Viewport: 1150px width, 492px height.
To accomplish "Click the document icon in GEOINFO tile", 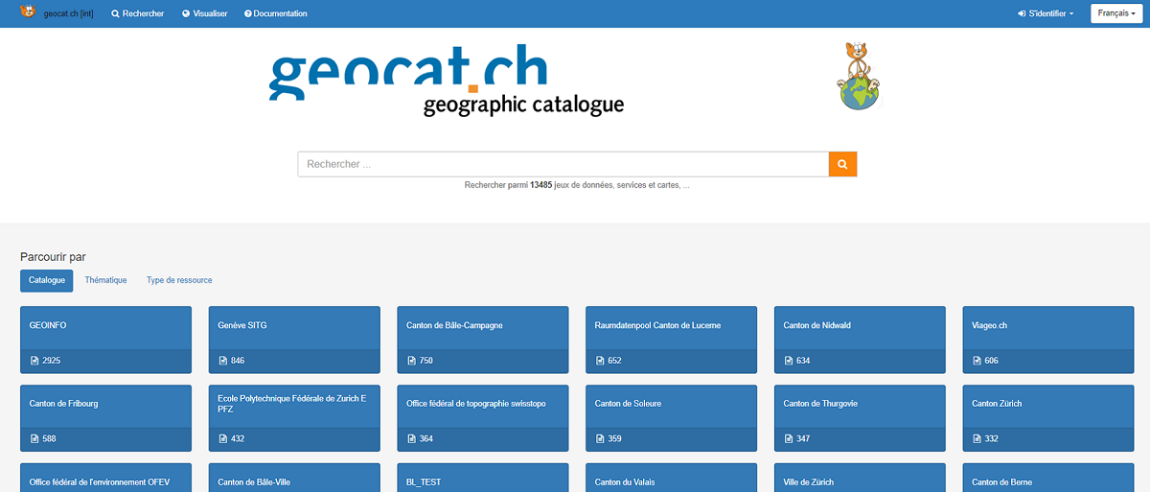I will [x=34, y=361].
